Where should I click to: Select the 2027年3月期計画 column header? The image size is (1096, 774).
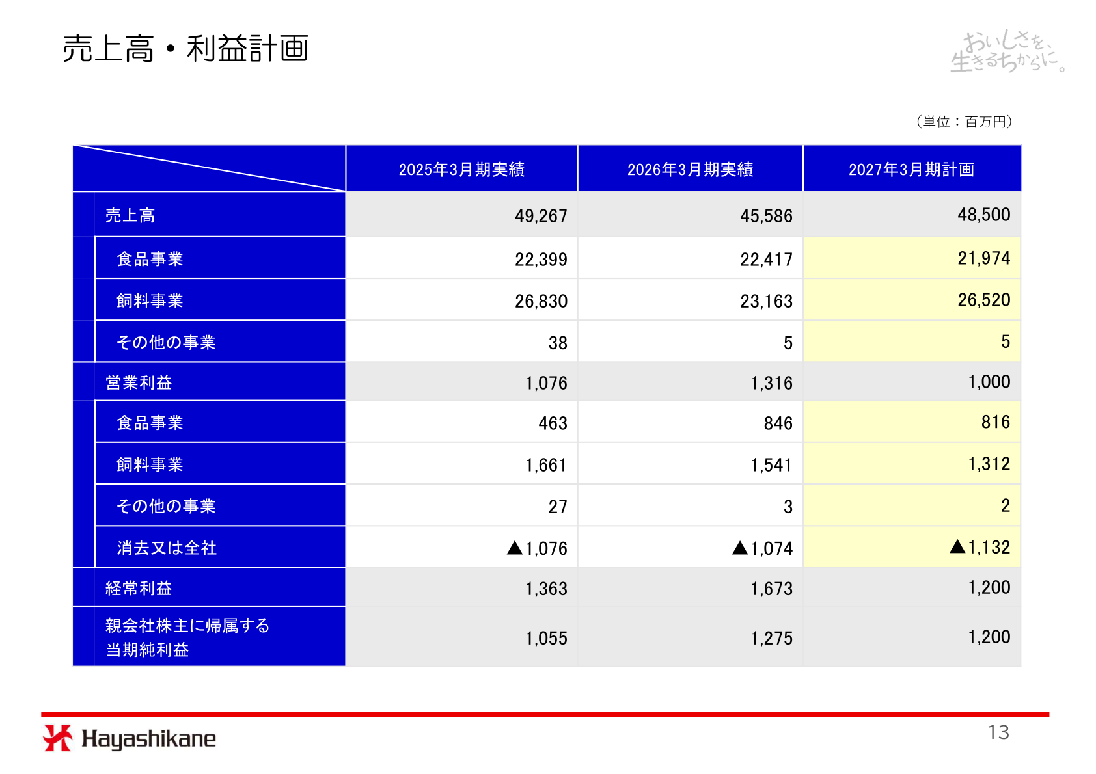(x=911, y=169)
